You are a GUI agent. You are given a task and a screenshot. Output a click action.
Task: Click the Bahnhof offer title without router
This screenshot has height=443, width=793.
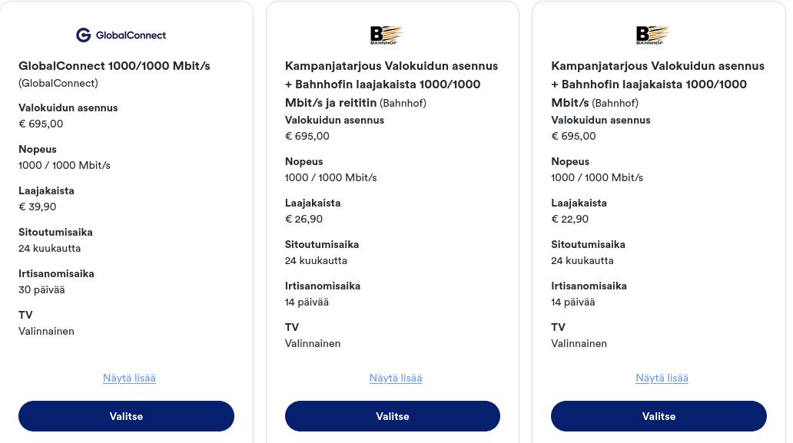click(x=658, y=84)
